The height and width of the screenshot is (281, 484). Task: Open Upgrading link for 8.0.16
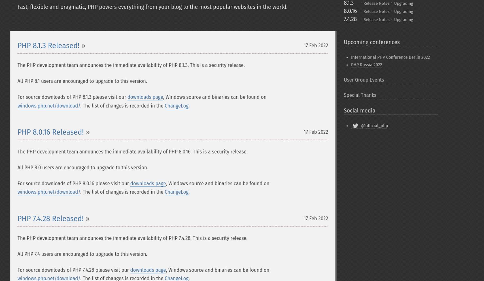[x=404, y=11]
